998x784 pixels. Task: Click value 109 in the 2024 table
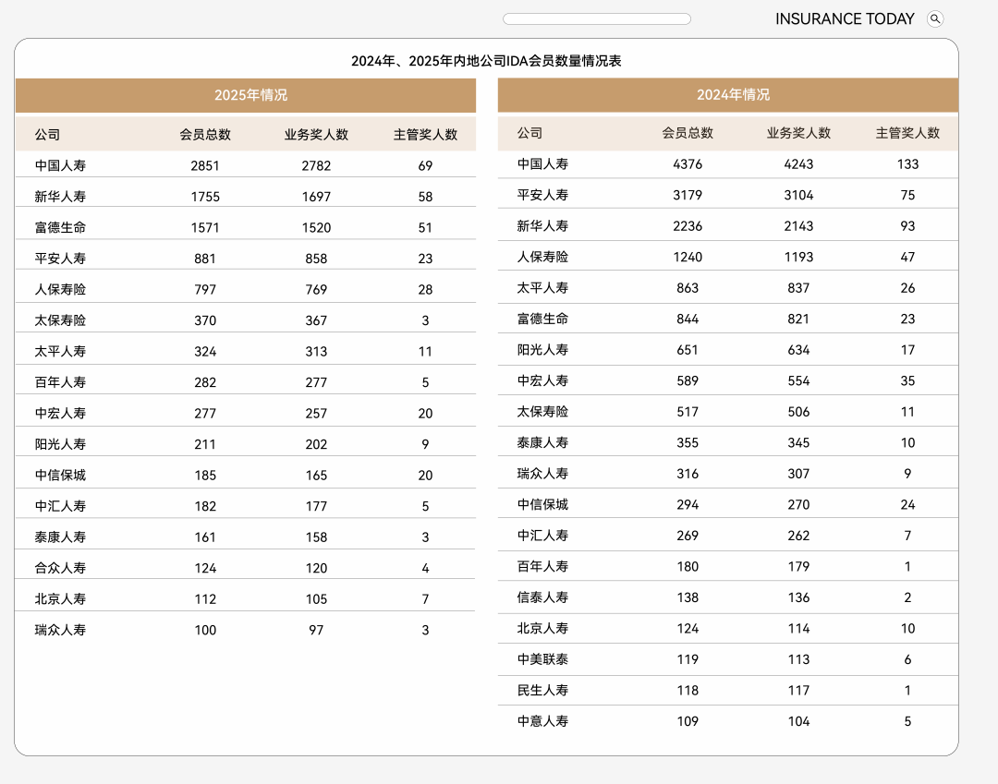tap(688, 722)
